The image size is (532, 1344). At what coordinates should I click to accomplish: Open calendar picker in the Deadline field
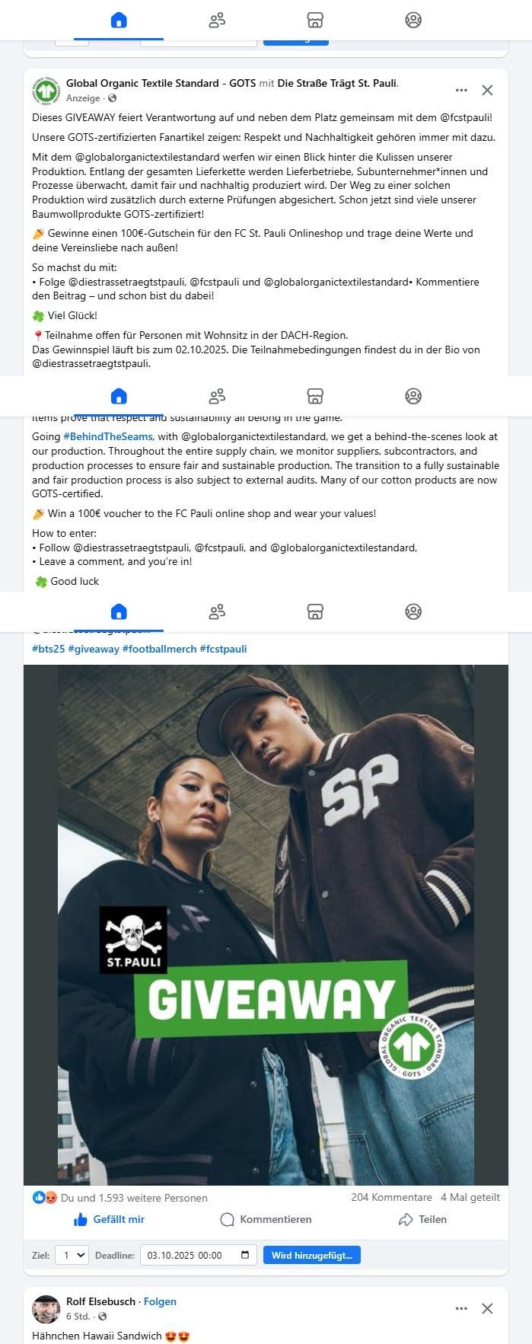click(x=245, y=1255)
